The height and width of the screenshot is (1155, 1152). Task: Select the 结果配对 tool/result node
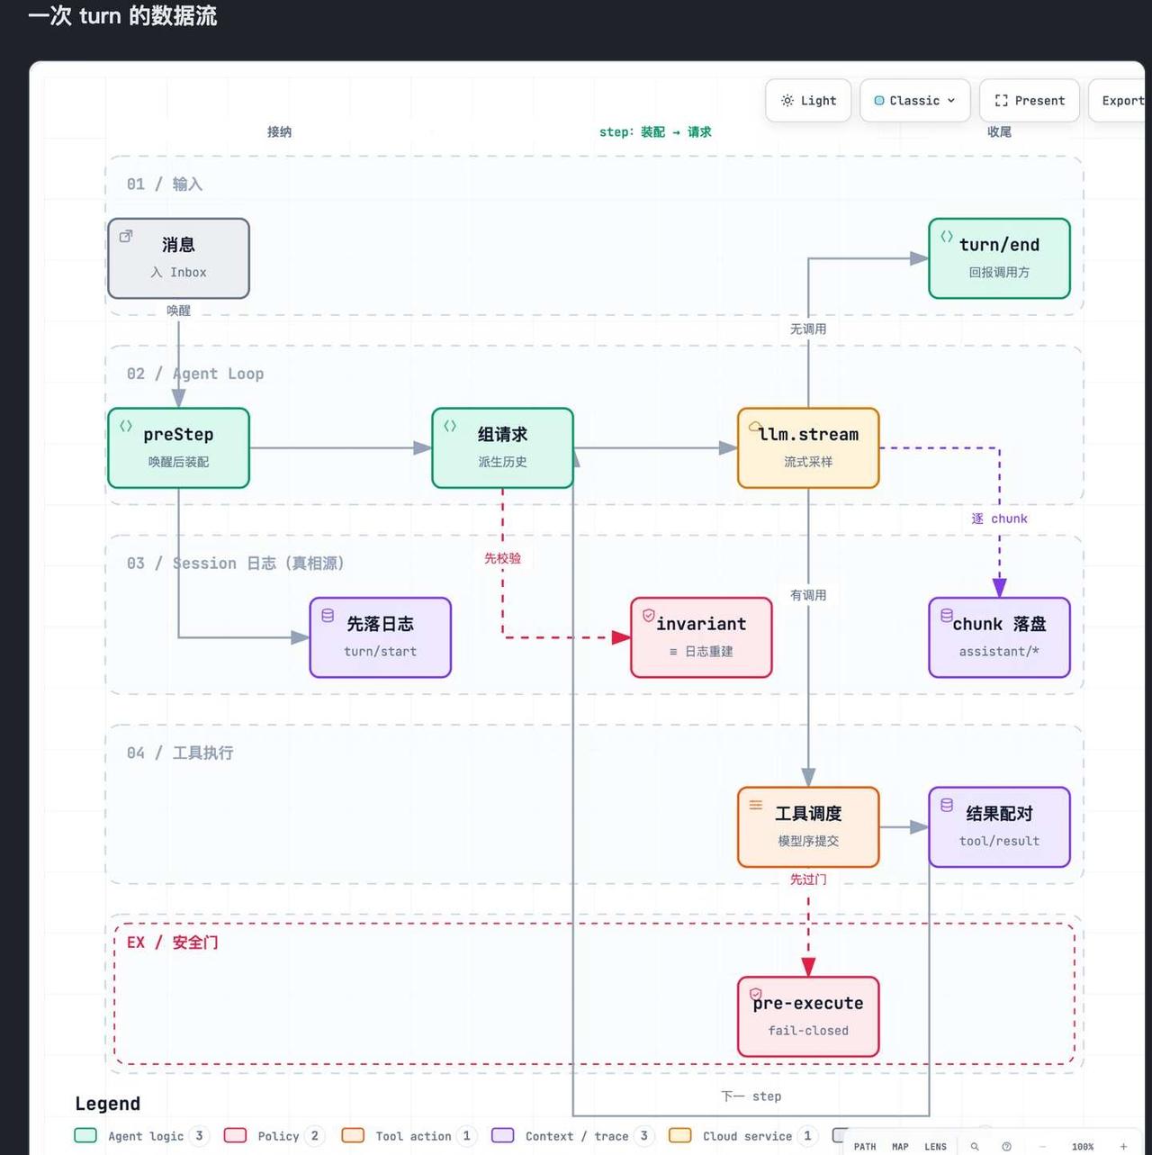[x=999, y=827]
